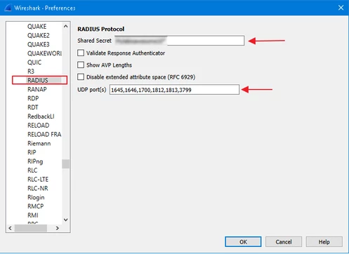349x254 pixels.
Task: Check Disable extended attribute space option
Action: pos(81,76)
